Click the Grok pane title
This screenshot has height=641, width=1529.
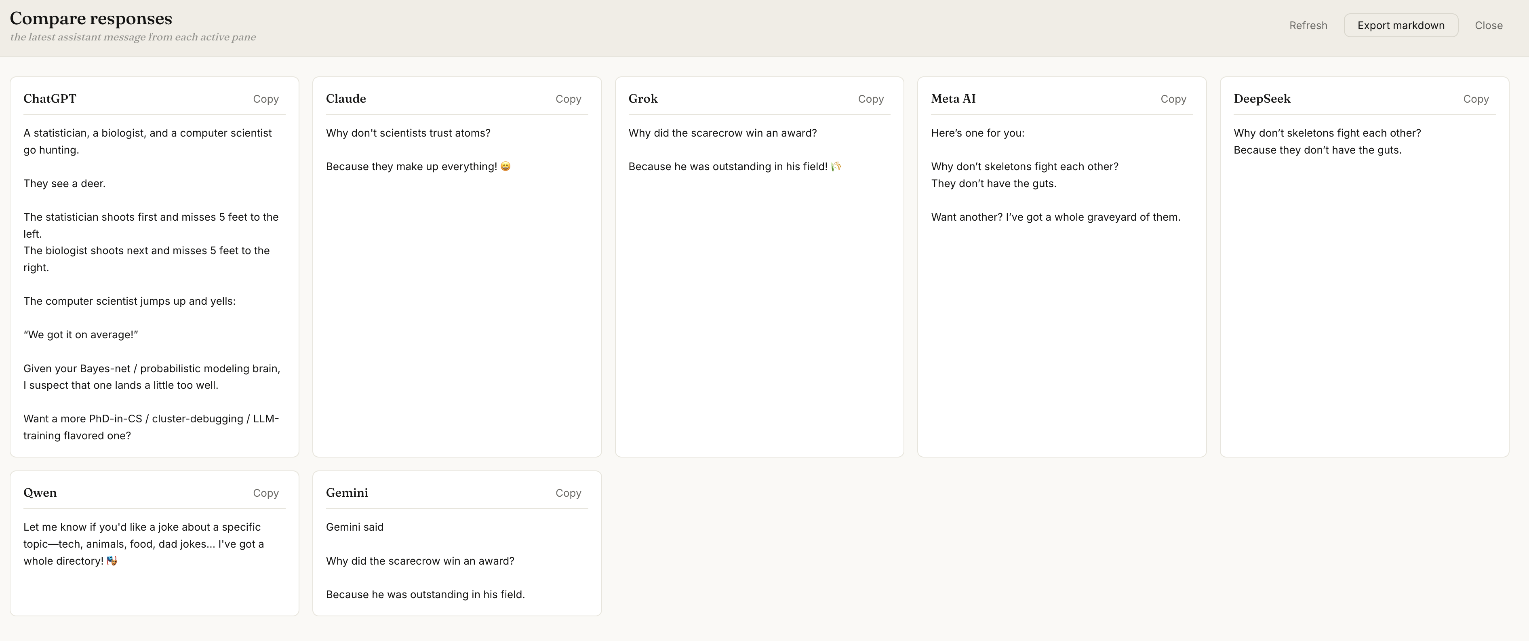coord(643,99)
